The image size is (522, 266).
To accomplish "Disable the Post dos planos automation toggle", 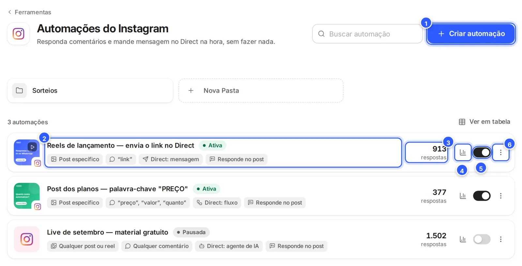I will click(482, 196).
